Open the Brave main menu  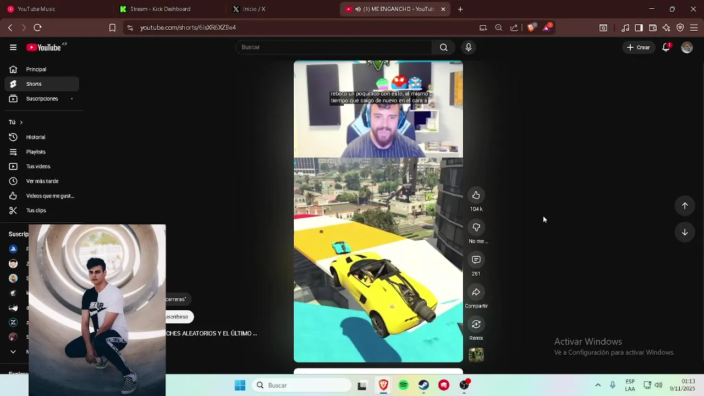coord(694,28)
